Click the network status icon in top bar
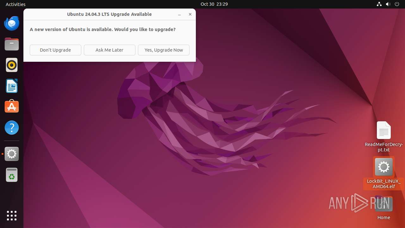 tap(379, 4)
